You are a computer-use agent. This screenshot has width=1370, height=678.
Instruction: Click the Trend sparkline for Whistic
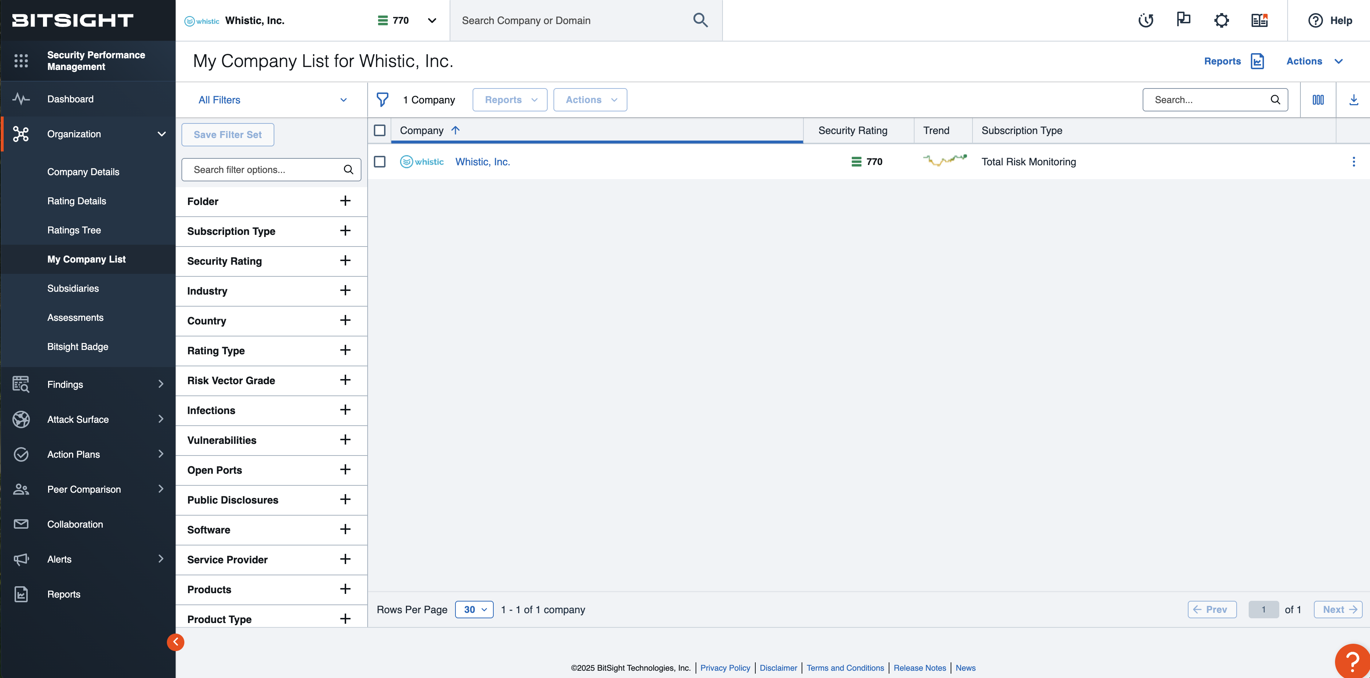tap(944, 160)
